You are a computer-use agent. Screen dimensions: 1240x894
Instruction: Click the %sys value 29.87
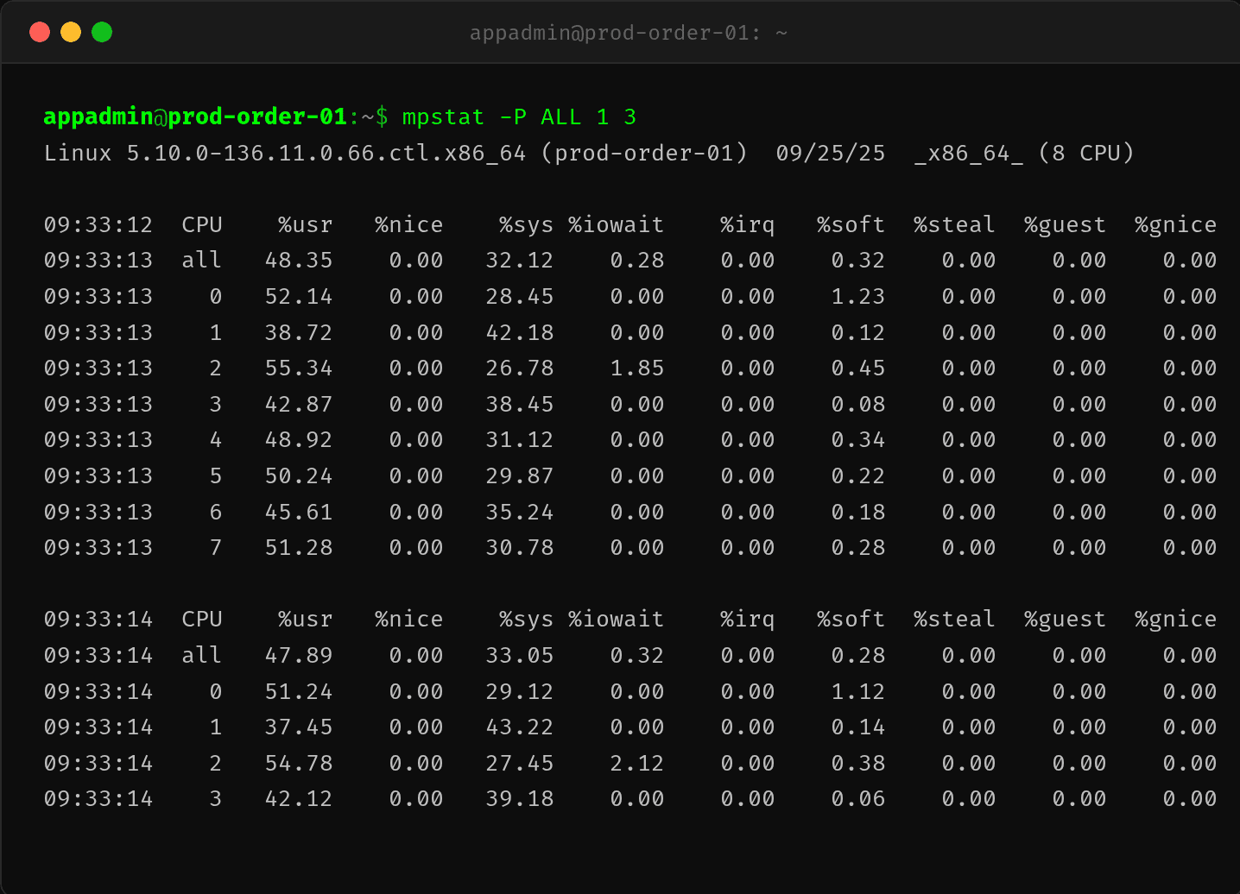(519, 475)
